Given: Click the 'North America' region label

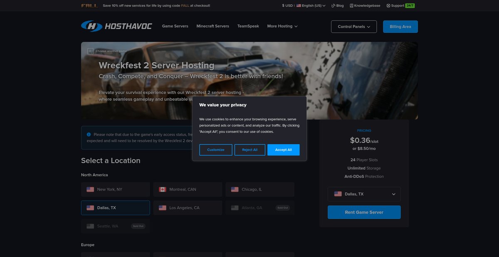Looking at the screenshot, I should pos(94,175).
